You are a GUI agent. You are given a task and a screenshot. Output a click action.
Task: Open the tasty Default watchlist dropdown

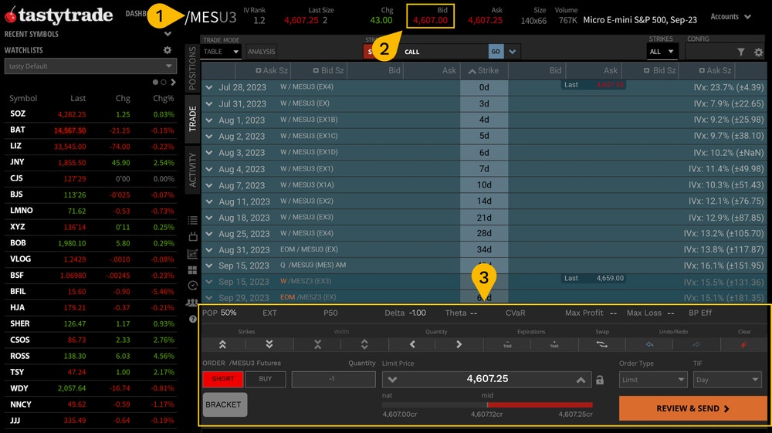(x=90, y=66)
